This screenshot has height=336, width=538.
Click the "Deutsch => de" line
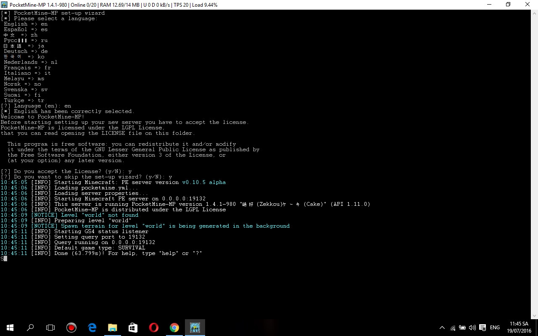click(26, 51)
